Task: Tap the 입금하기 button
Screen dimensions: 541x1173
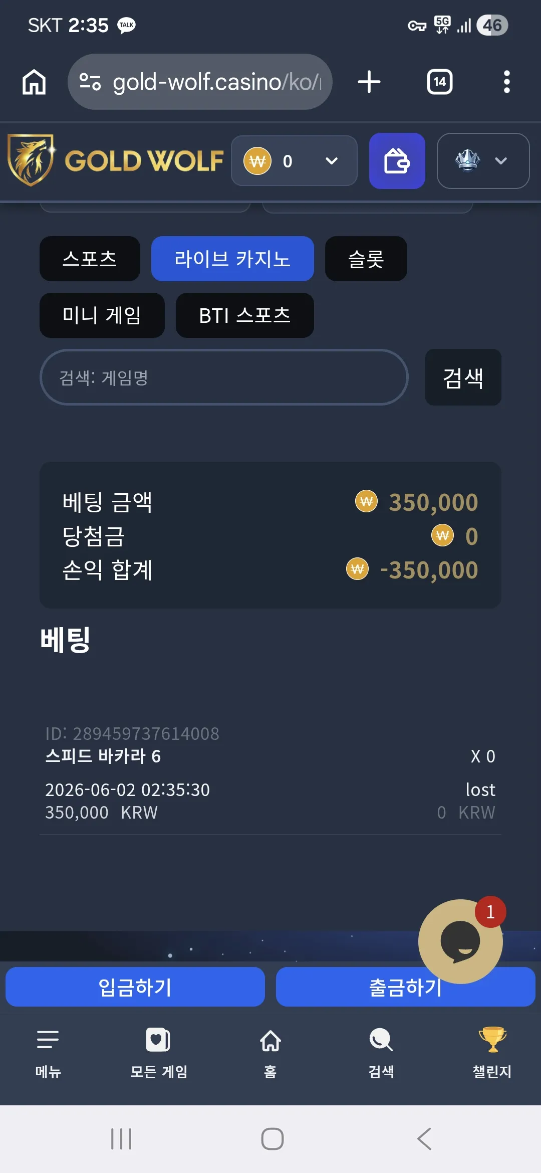Action: tap(135, 987)
